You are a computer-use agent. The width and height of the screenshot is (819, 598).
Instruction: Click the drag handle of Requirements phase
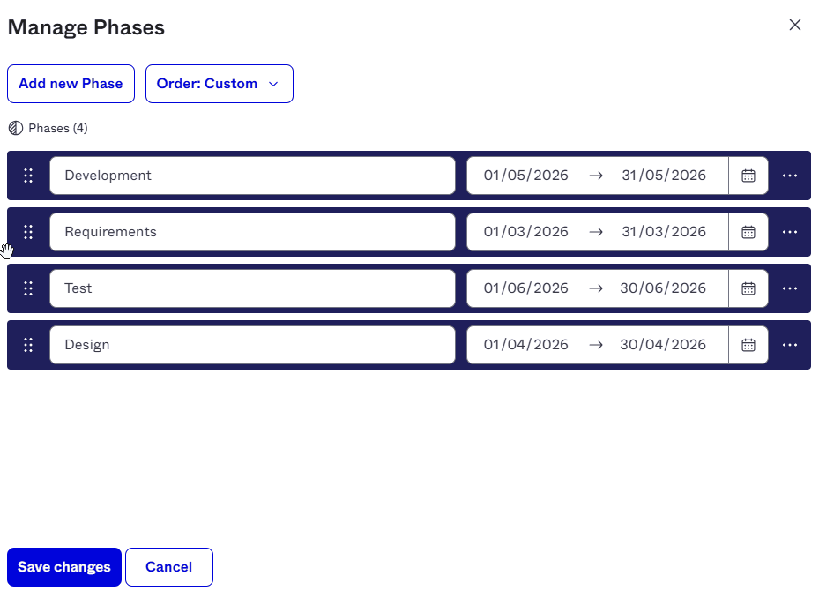pos(28,232)
